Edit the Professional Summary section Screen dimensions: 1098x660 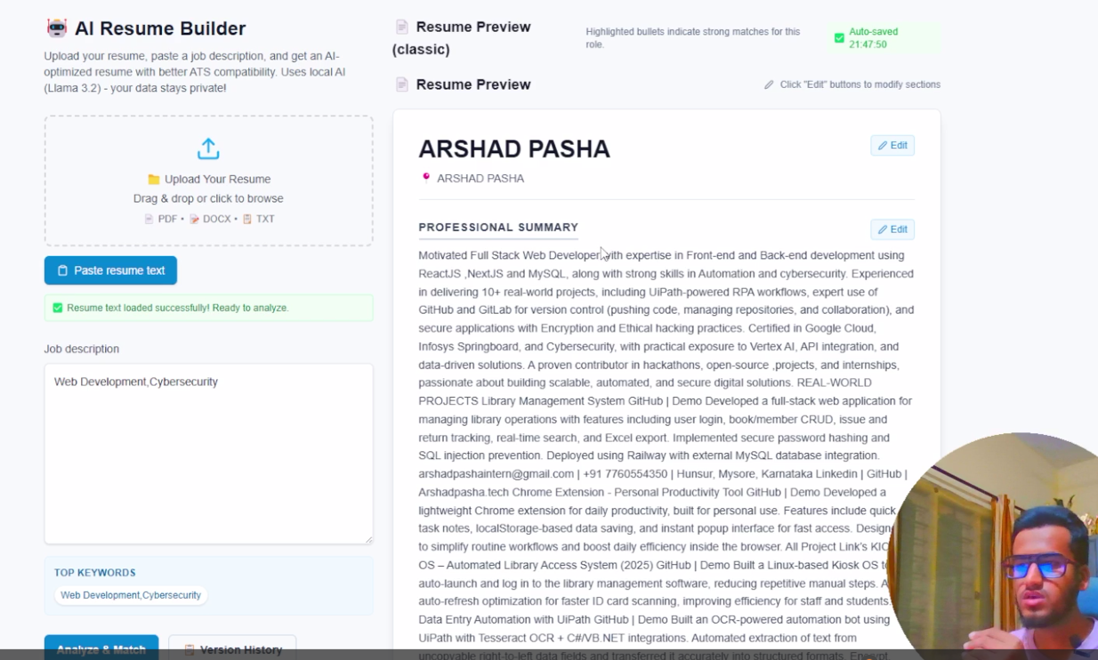click(x=892, y=229)
